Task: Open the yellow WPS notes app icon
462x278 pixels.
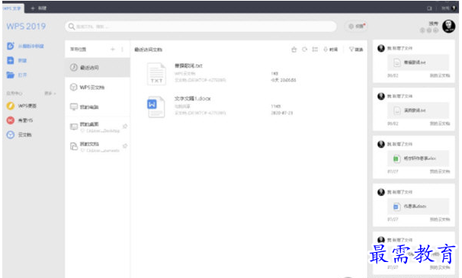Action: tap(11, 106)
